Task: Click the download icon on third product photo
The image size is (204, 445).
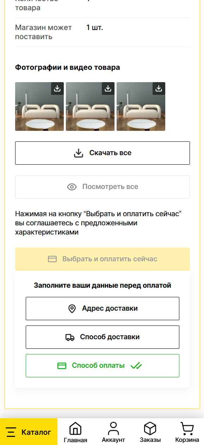Action: pos(158,89)
